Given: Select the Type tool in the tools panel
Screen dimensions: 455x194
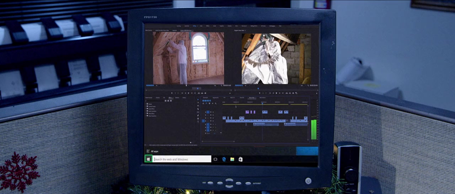Looking at the screenshot, I should [198, 122].
